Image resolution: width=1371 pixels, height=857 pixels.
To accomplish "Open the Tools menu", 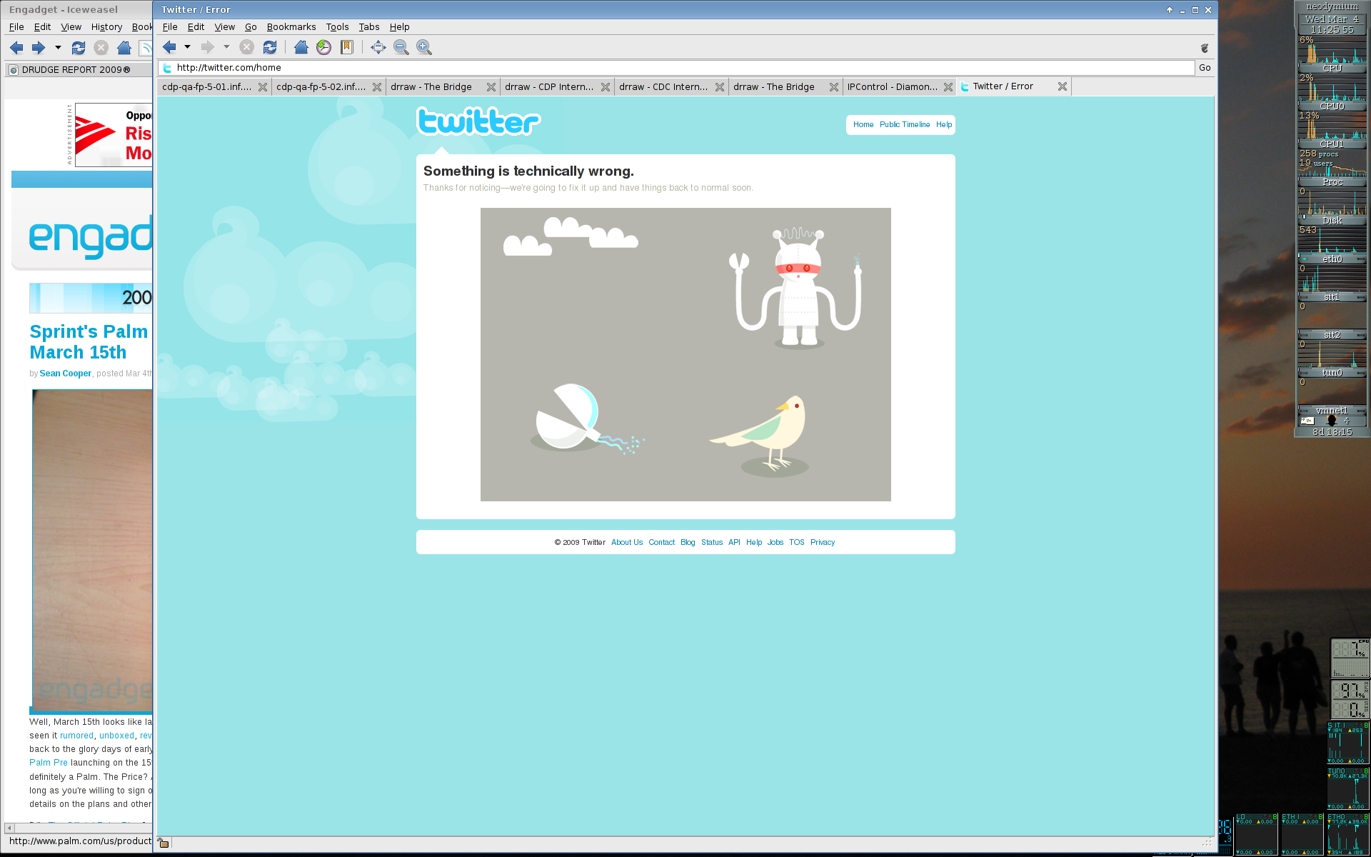I will point(338,27).
